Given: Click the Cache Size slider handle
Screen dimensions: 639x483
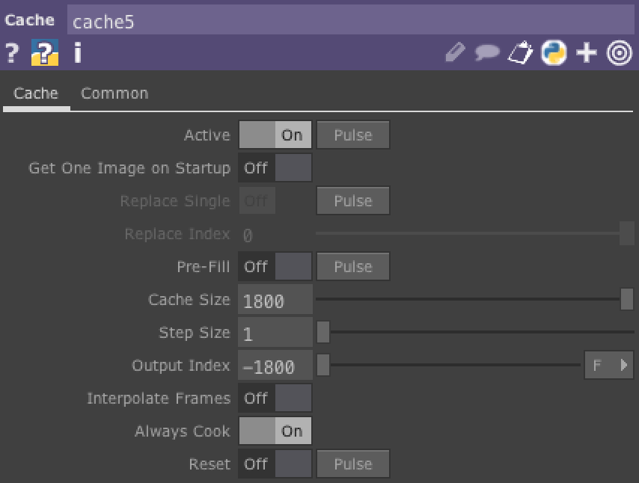Looking at the screenshot, I should tap(627, 300).
